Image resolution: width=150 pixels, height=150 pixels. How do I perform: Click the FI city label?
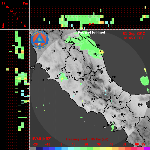tap(52, 39)
